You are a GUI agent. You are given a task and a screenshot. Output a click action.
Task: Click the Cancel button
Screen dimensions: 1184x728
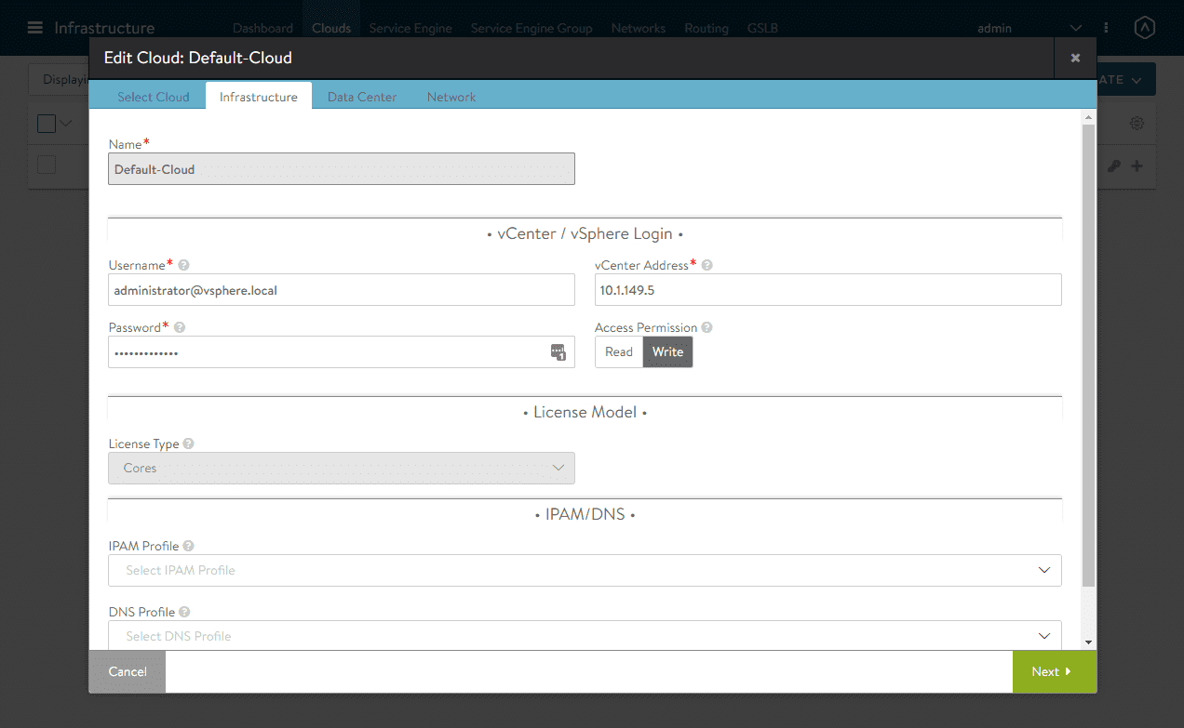[x=128, y=671]
